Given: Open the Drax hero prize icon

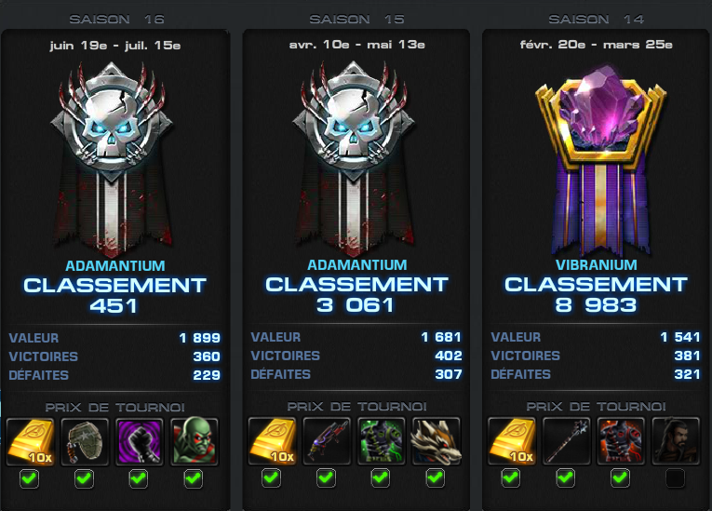Looking at the screenshot, I should point(195,442).
